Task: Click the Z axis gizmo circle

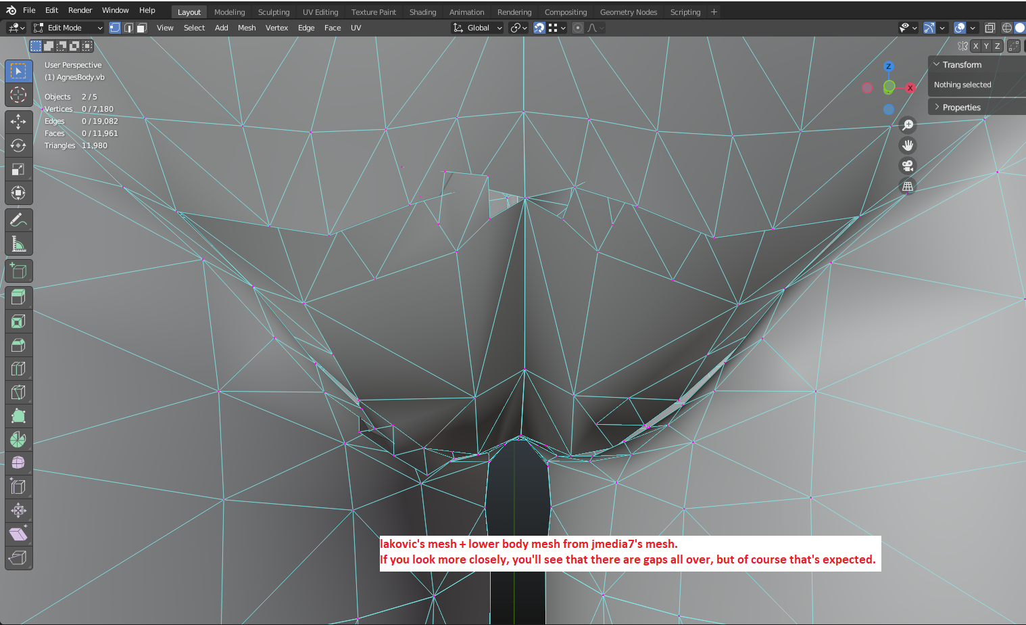Action: [x=889, y=66]
